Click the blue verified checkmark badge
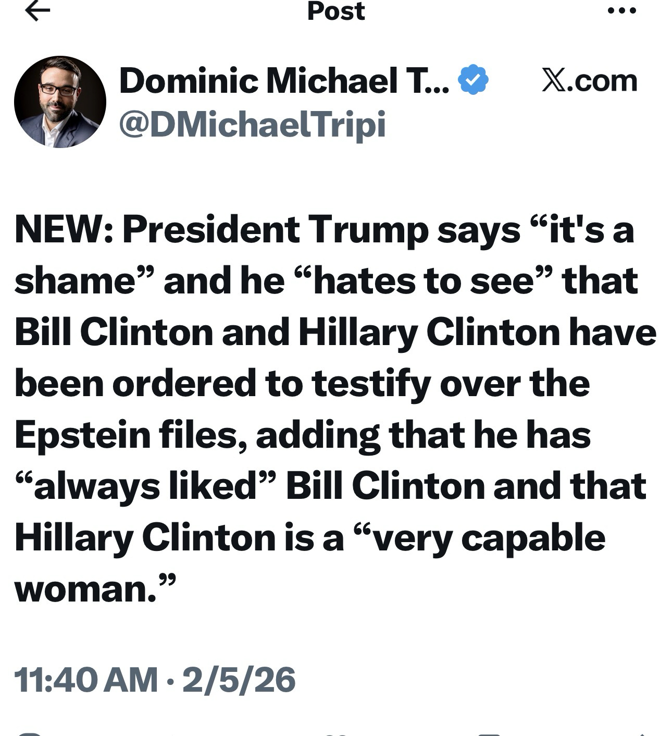 pyautogui.click(x=473, y=80)
